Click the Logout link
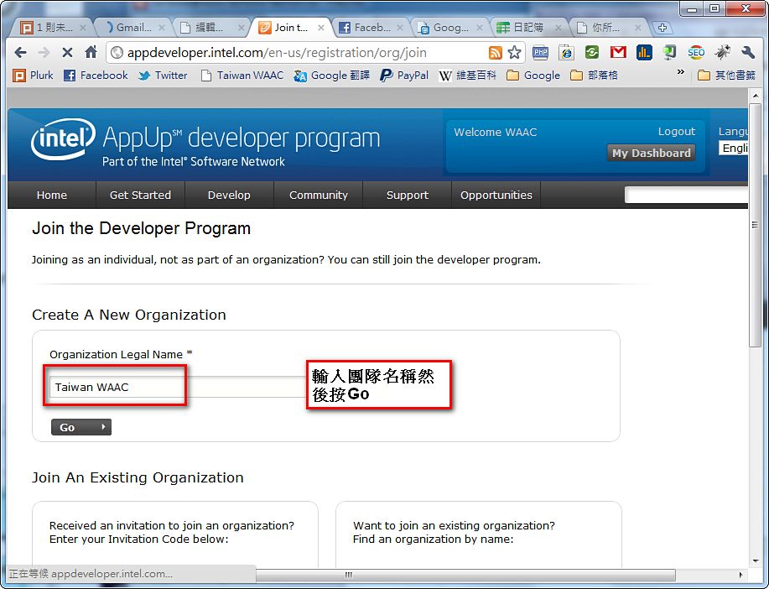 coord(676,132)
